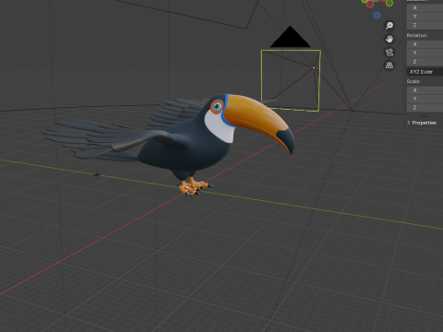Click the Scale X field
Screen dimensions: 443x332
pyautogui.click(x=425, y=90)
